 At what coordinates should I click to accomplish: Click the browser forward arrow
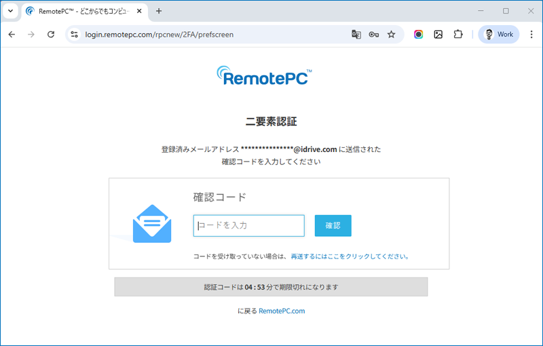tap(31, 34)
